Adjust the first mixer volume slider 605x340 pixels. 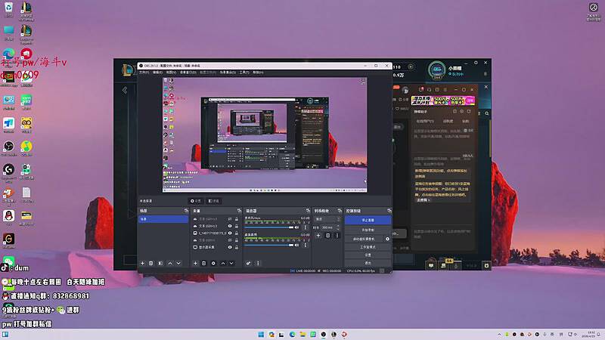pos(272,227)
